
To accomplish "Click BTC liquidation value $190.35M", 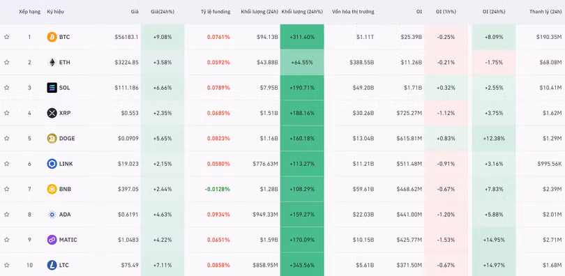I will (549, 37).
